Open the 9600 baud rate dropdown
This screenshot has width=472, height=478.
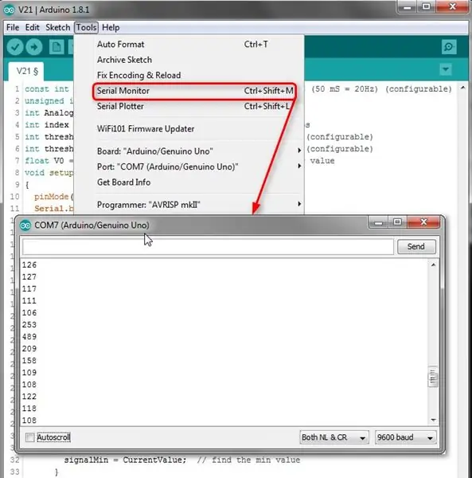point(405,437)
